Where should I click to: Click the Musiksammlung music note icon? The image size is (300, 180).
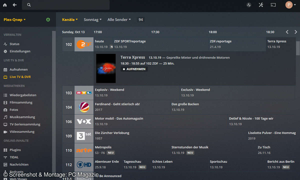pos(5,117)
